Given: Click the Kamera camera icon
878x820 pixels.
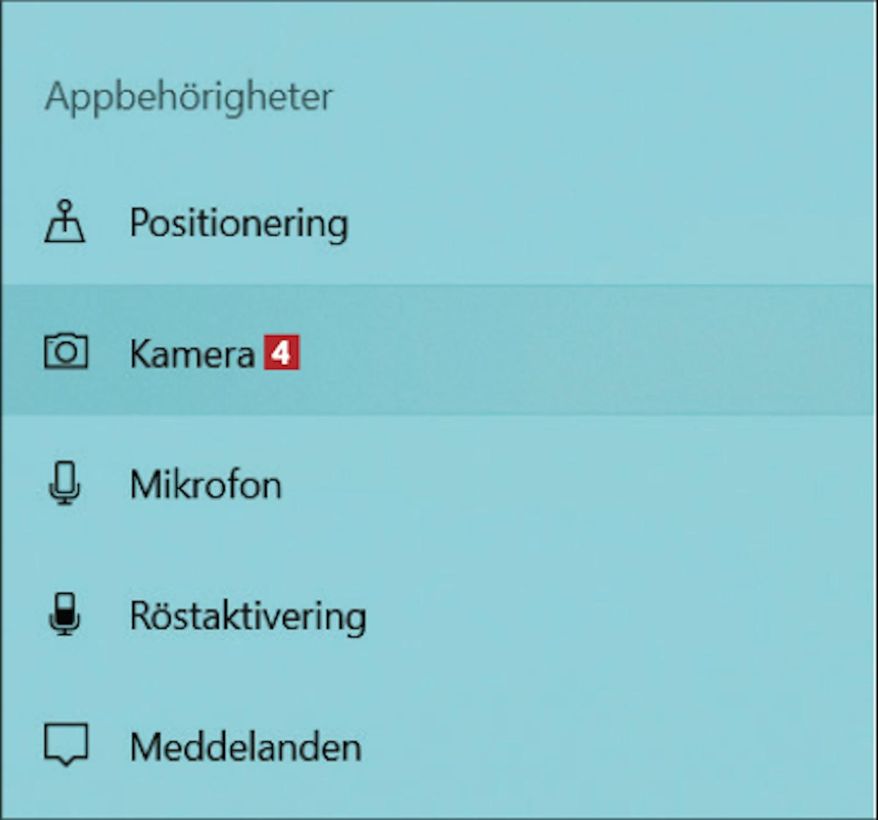Looking at the screenshot, I should (x=66, y=351).
